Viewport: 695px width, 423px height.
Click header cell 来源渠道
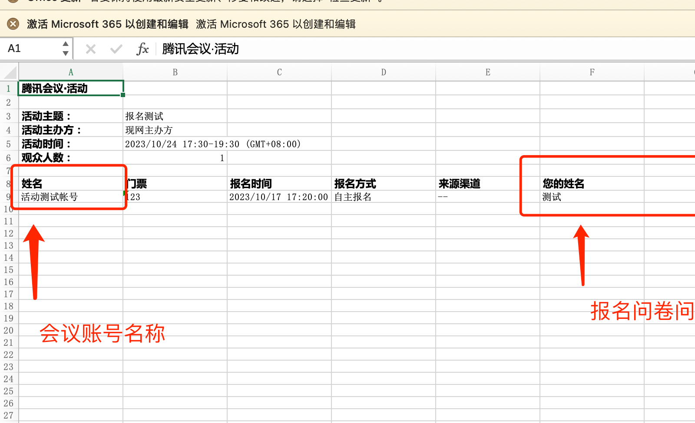488,183
